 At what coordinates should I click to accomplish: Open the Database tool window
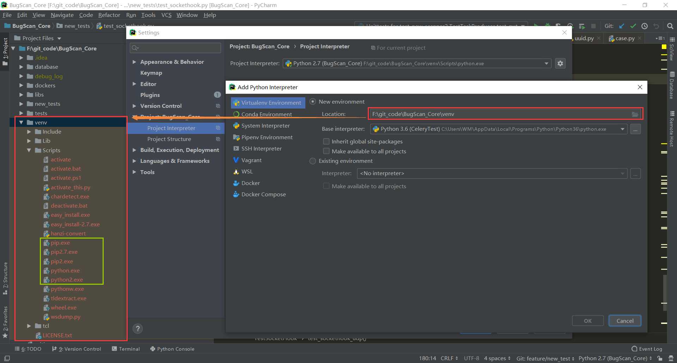point(672,85)
